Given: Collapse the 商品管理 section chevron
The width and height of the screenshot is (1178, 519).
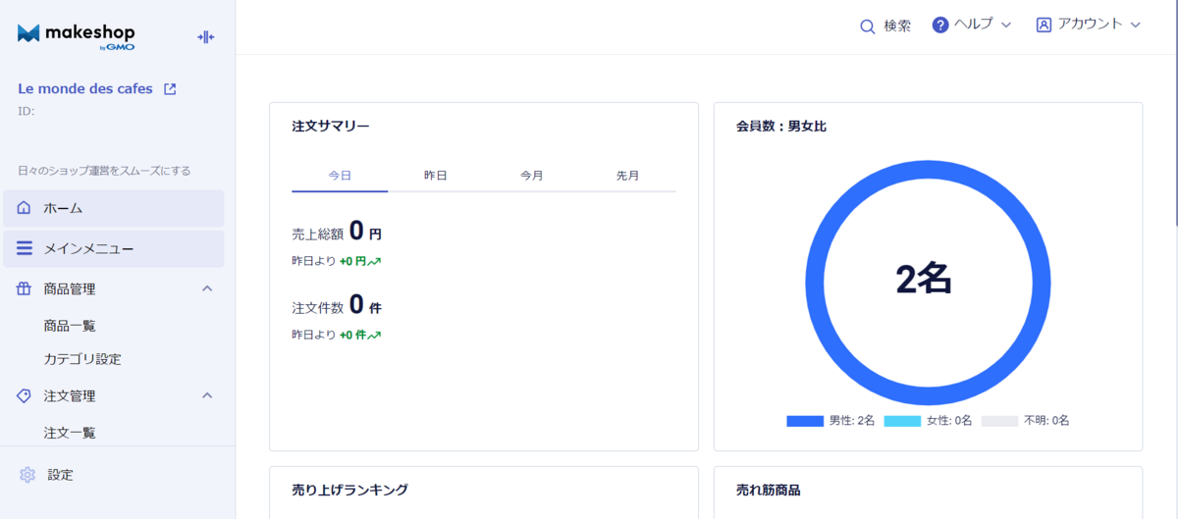Looking at the screenshot, I should [x=207, y=288].
